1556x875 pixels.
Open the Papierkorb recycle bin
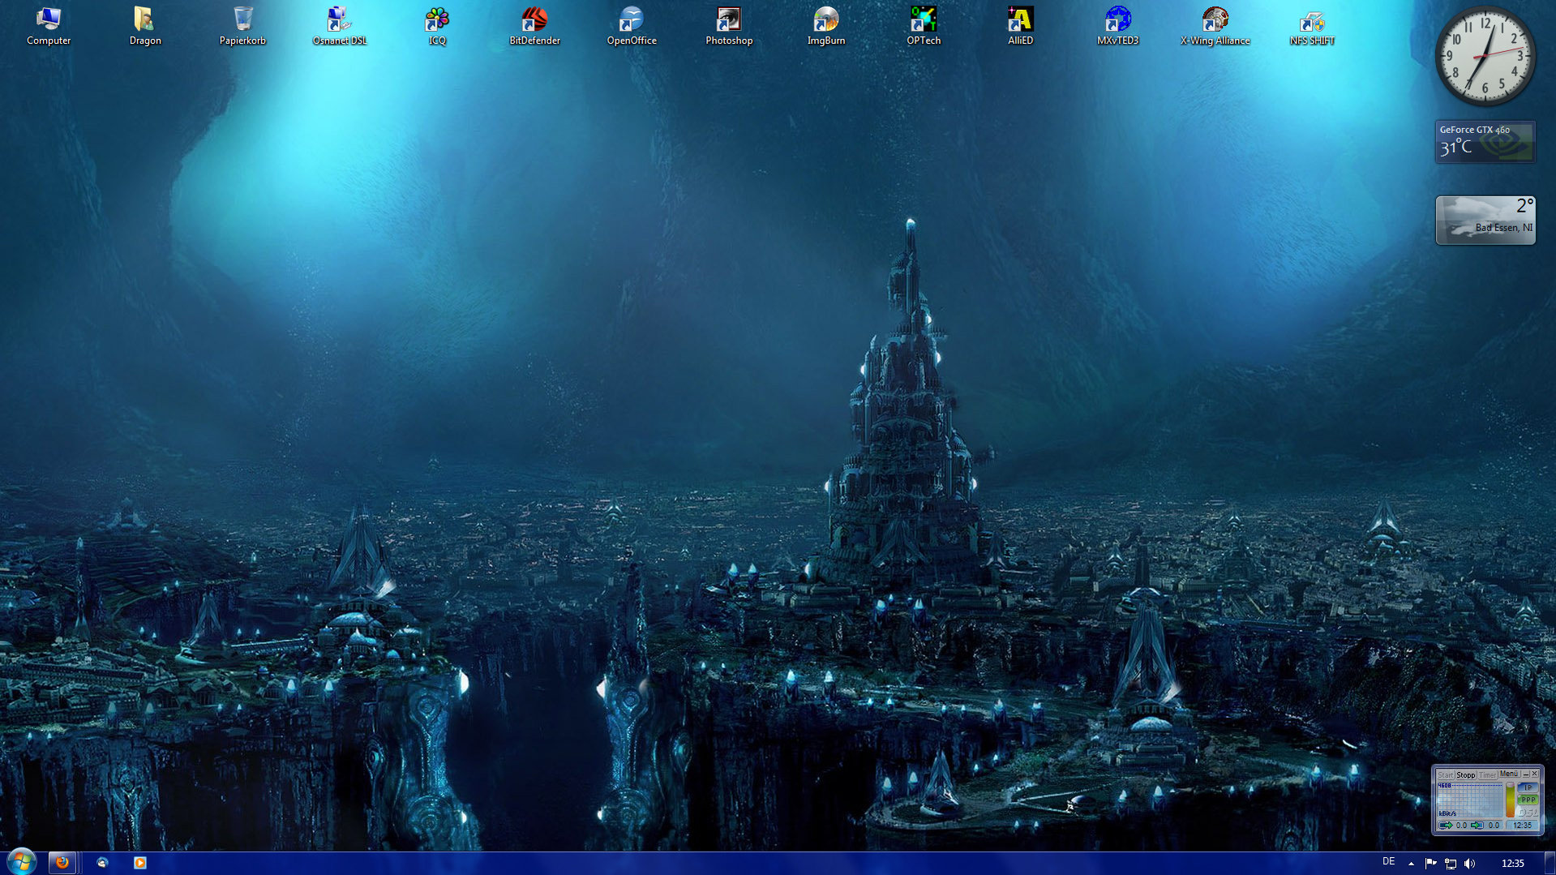242,25
